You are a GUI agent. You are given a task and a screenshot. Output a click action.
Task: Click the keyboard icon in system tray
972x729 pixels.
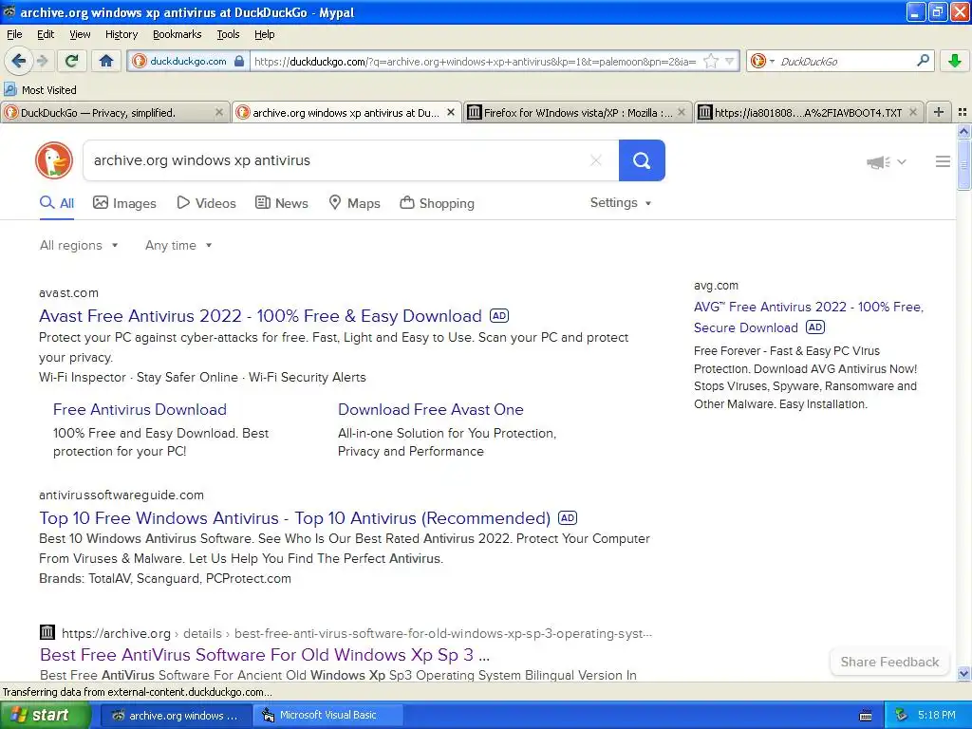click(x=866, y=716)
